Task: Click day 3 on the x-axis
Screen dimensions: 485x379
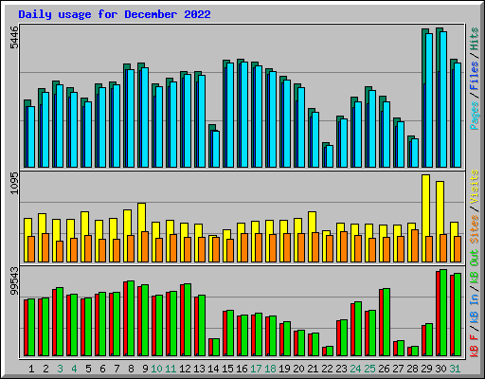Action: point(60,369)
